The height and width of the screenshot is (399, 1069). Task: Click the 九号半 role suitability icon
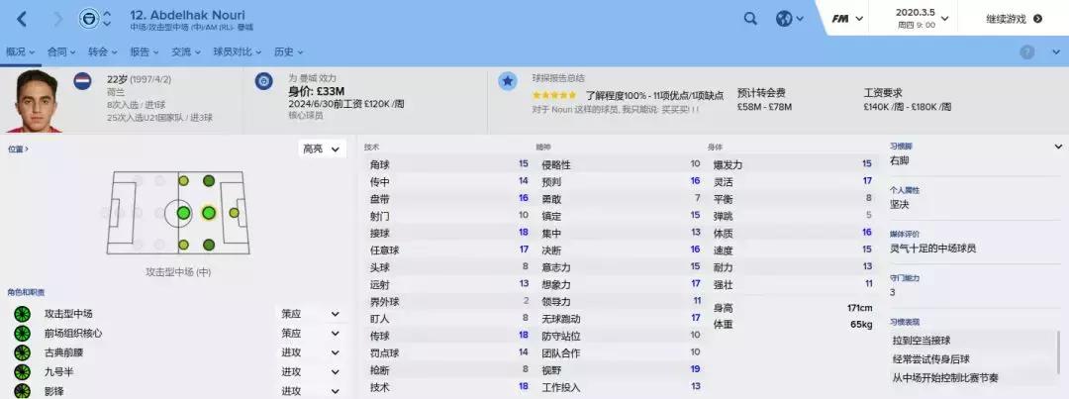point(23,371)
